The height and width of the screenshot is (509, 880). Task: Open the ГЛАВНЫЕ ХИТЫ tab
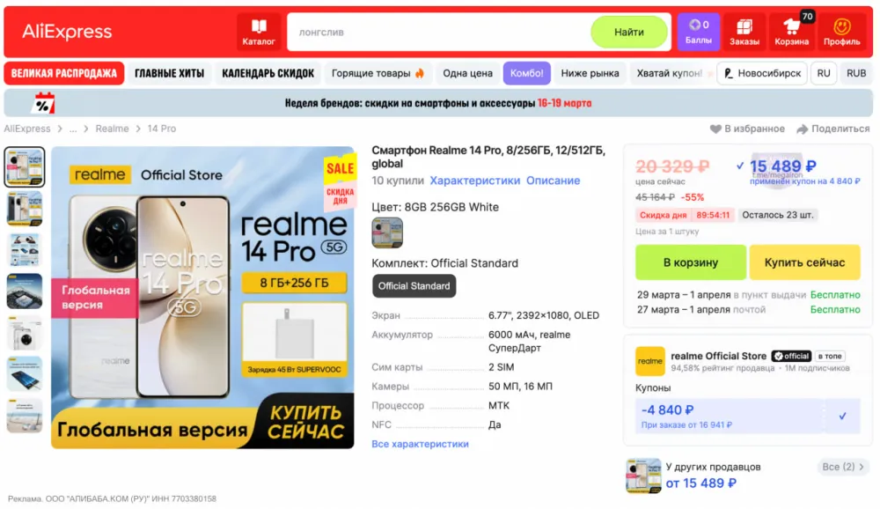coord(169,73)
